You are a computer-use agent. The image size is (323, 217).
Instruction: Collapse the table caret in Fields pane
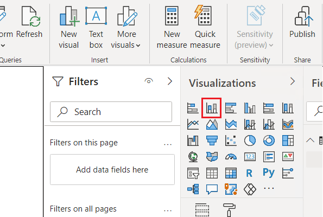point(310,141)
